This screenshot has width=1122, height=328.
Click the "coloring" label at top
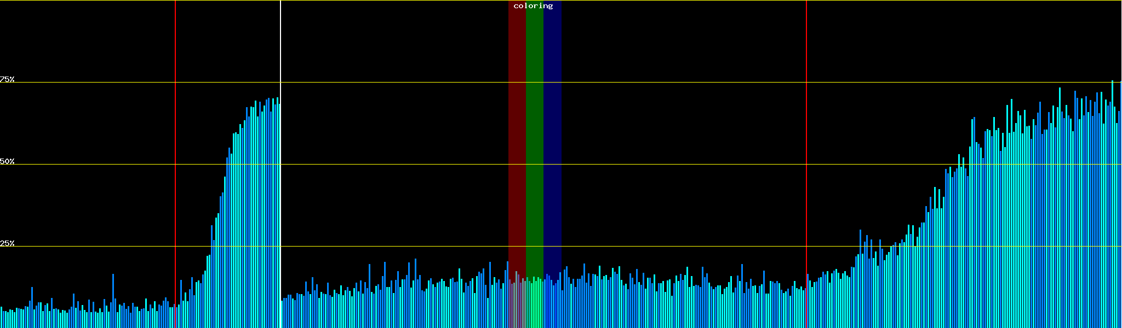coord(533,6)
